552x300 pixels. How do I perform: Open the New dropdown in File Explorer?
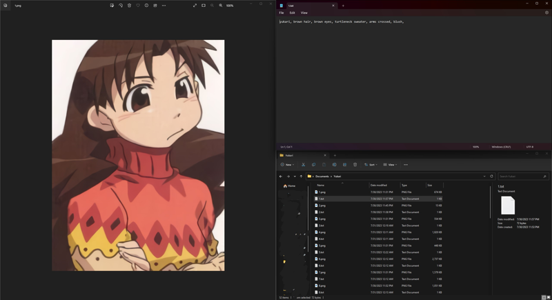[287, 165]
